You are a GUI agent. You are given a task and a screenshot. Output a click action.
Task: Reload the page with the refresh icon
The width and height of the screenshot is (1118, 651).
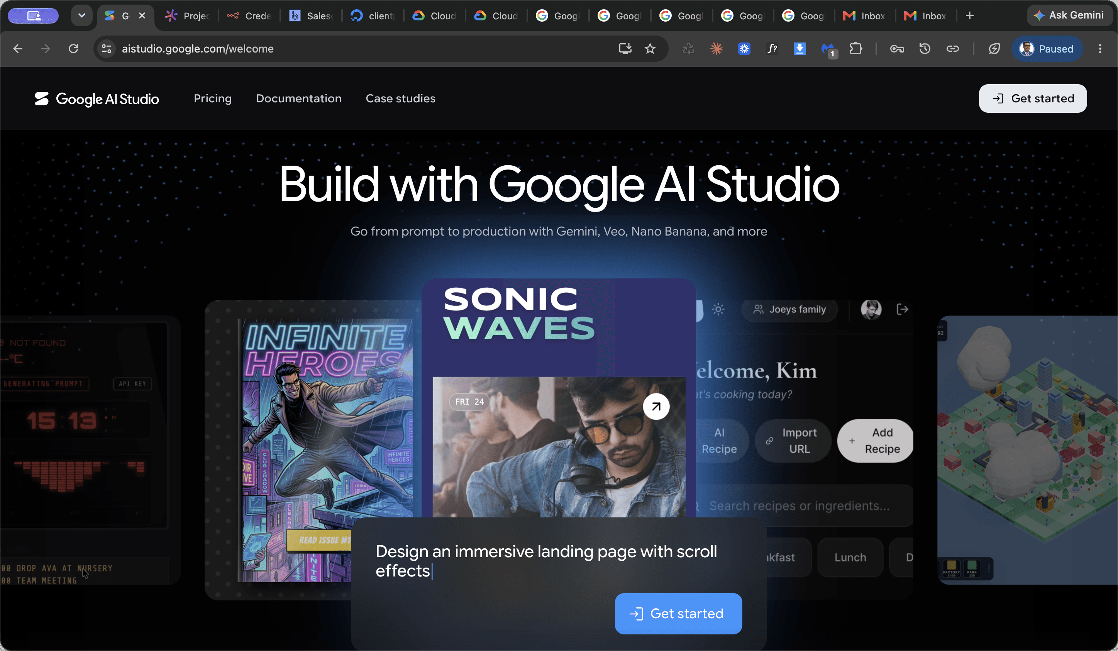(73, 49)
